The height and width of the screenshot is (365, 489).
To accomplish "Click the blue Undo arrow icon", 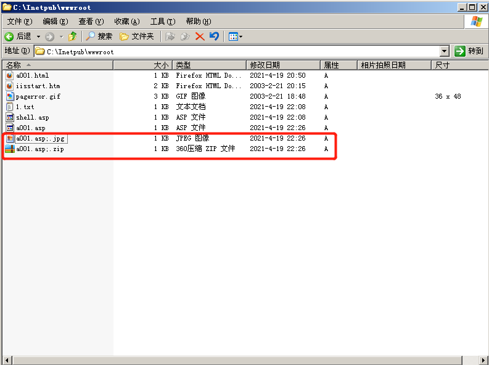I will [214, 36].
